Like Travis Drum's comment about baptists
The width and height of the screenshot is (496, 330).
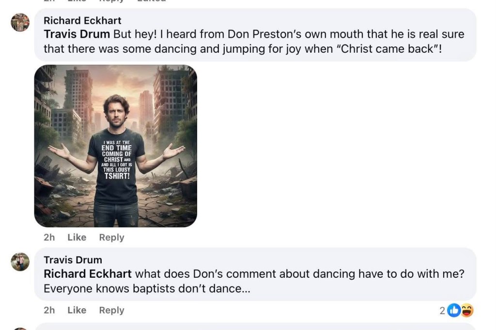(x=77, y=310)
